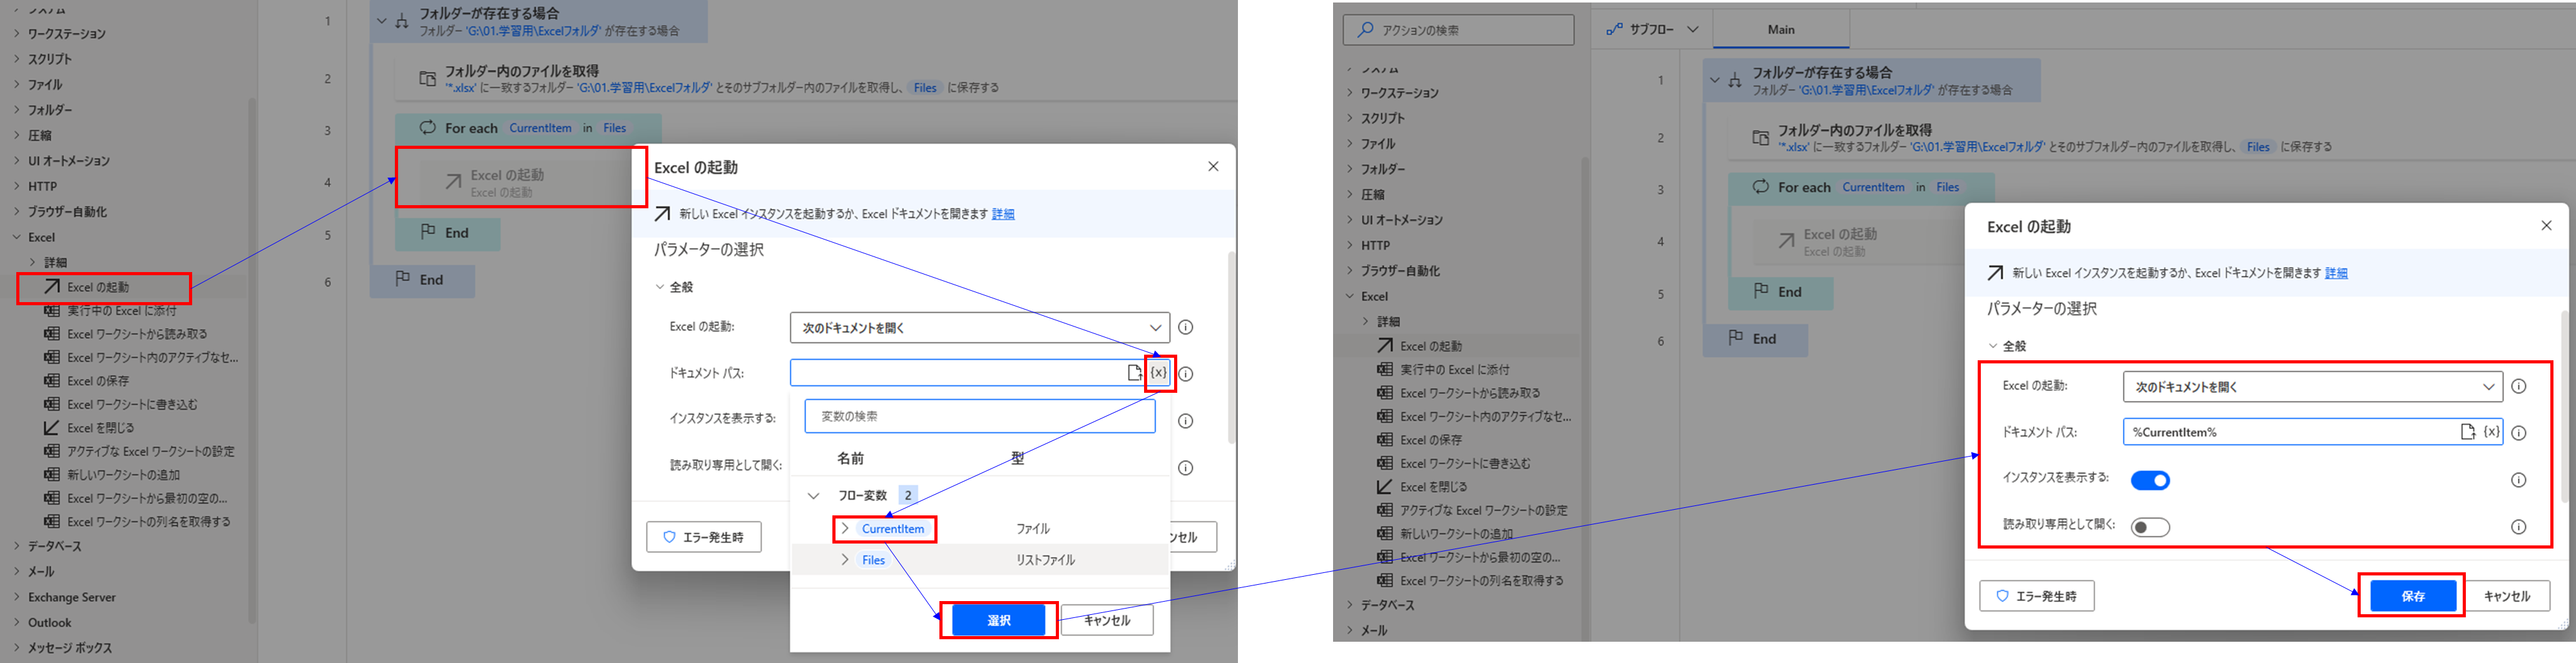Open the サブフロー dropdown
2576x663 pixels.
pos(1652,30)
